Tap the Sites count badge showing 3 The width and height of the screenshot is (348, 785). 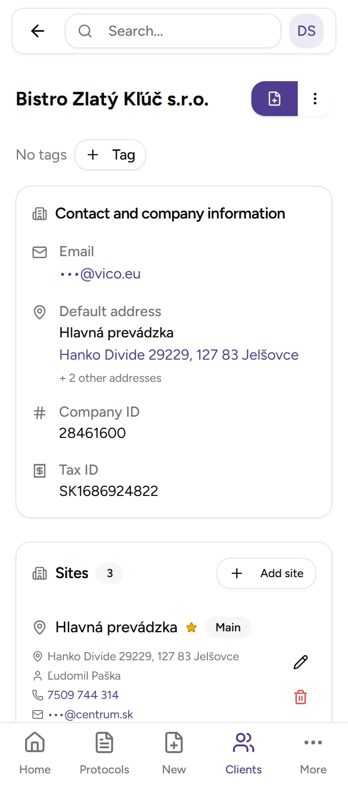tap(109, 573)
